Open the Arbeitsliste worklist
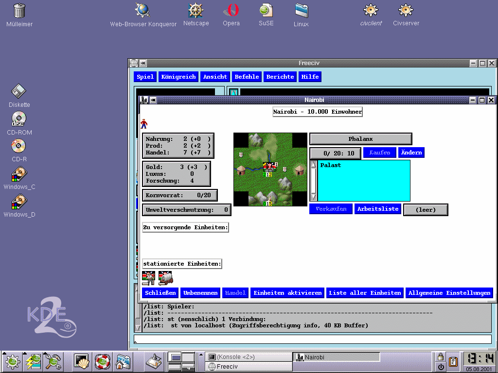498x373 pixels. coord(378,209)
